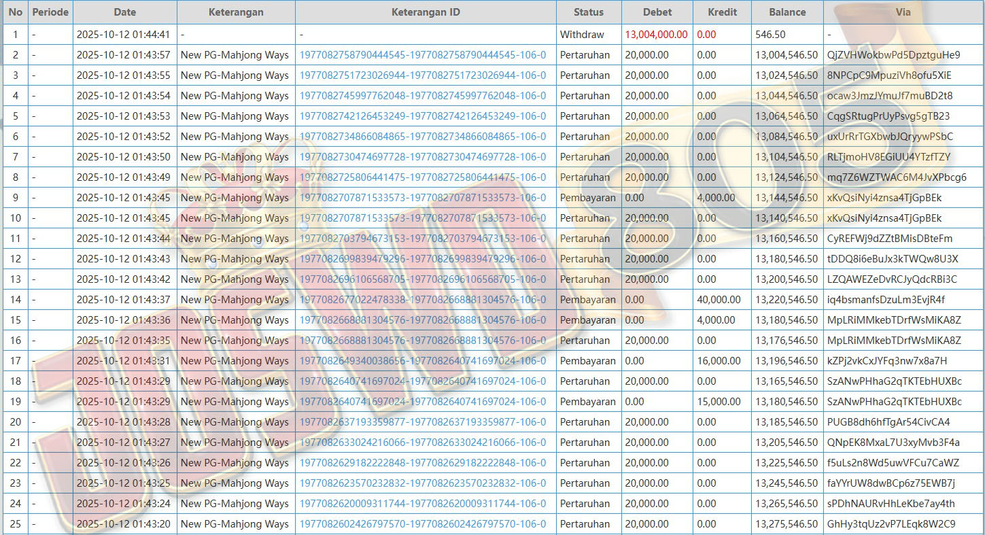Click the 1977082745997762048 Keterangan ID link

click(422, 96)
